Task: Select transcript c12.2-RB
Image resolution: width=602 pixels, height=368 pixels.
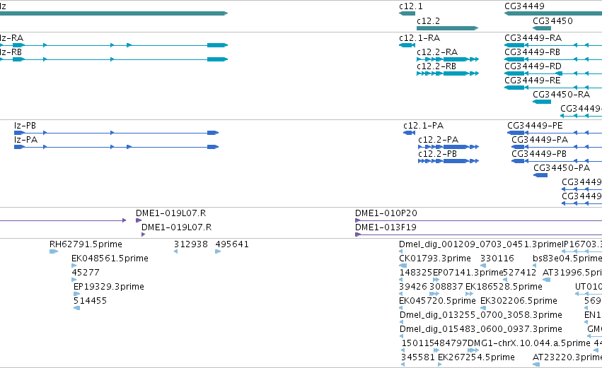Action: coord(448,73)
